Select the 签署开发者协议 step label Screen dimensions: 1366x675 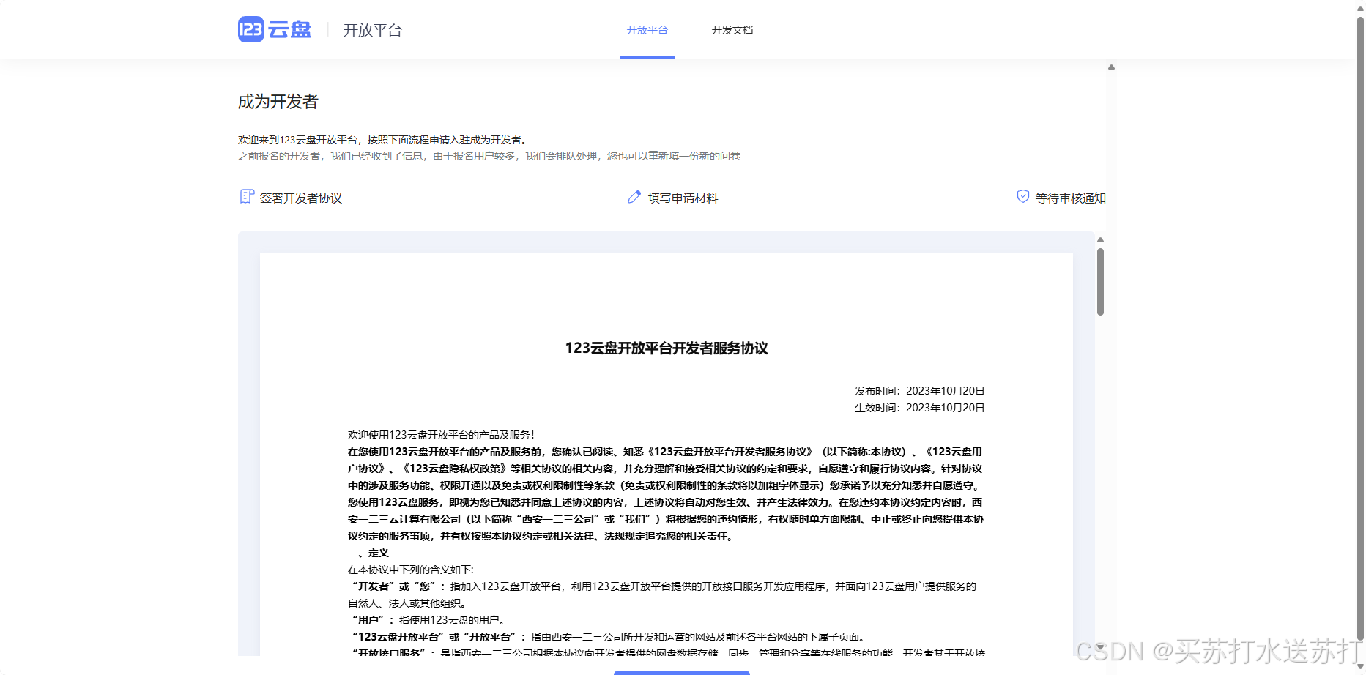coord(301,198)
